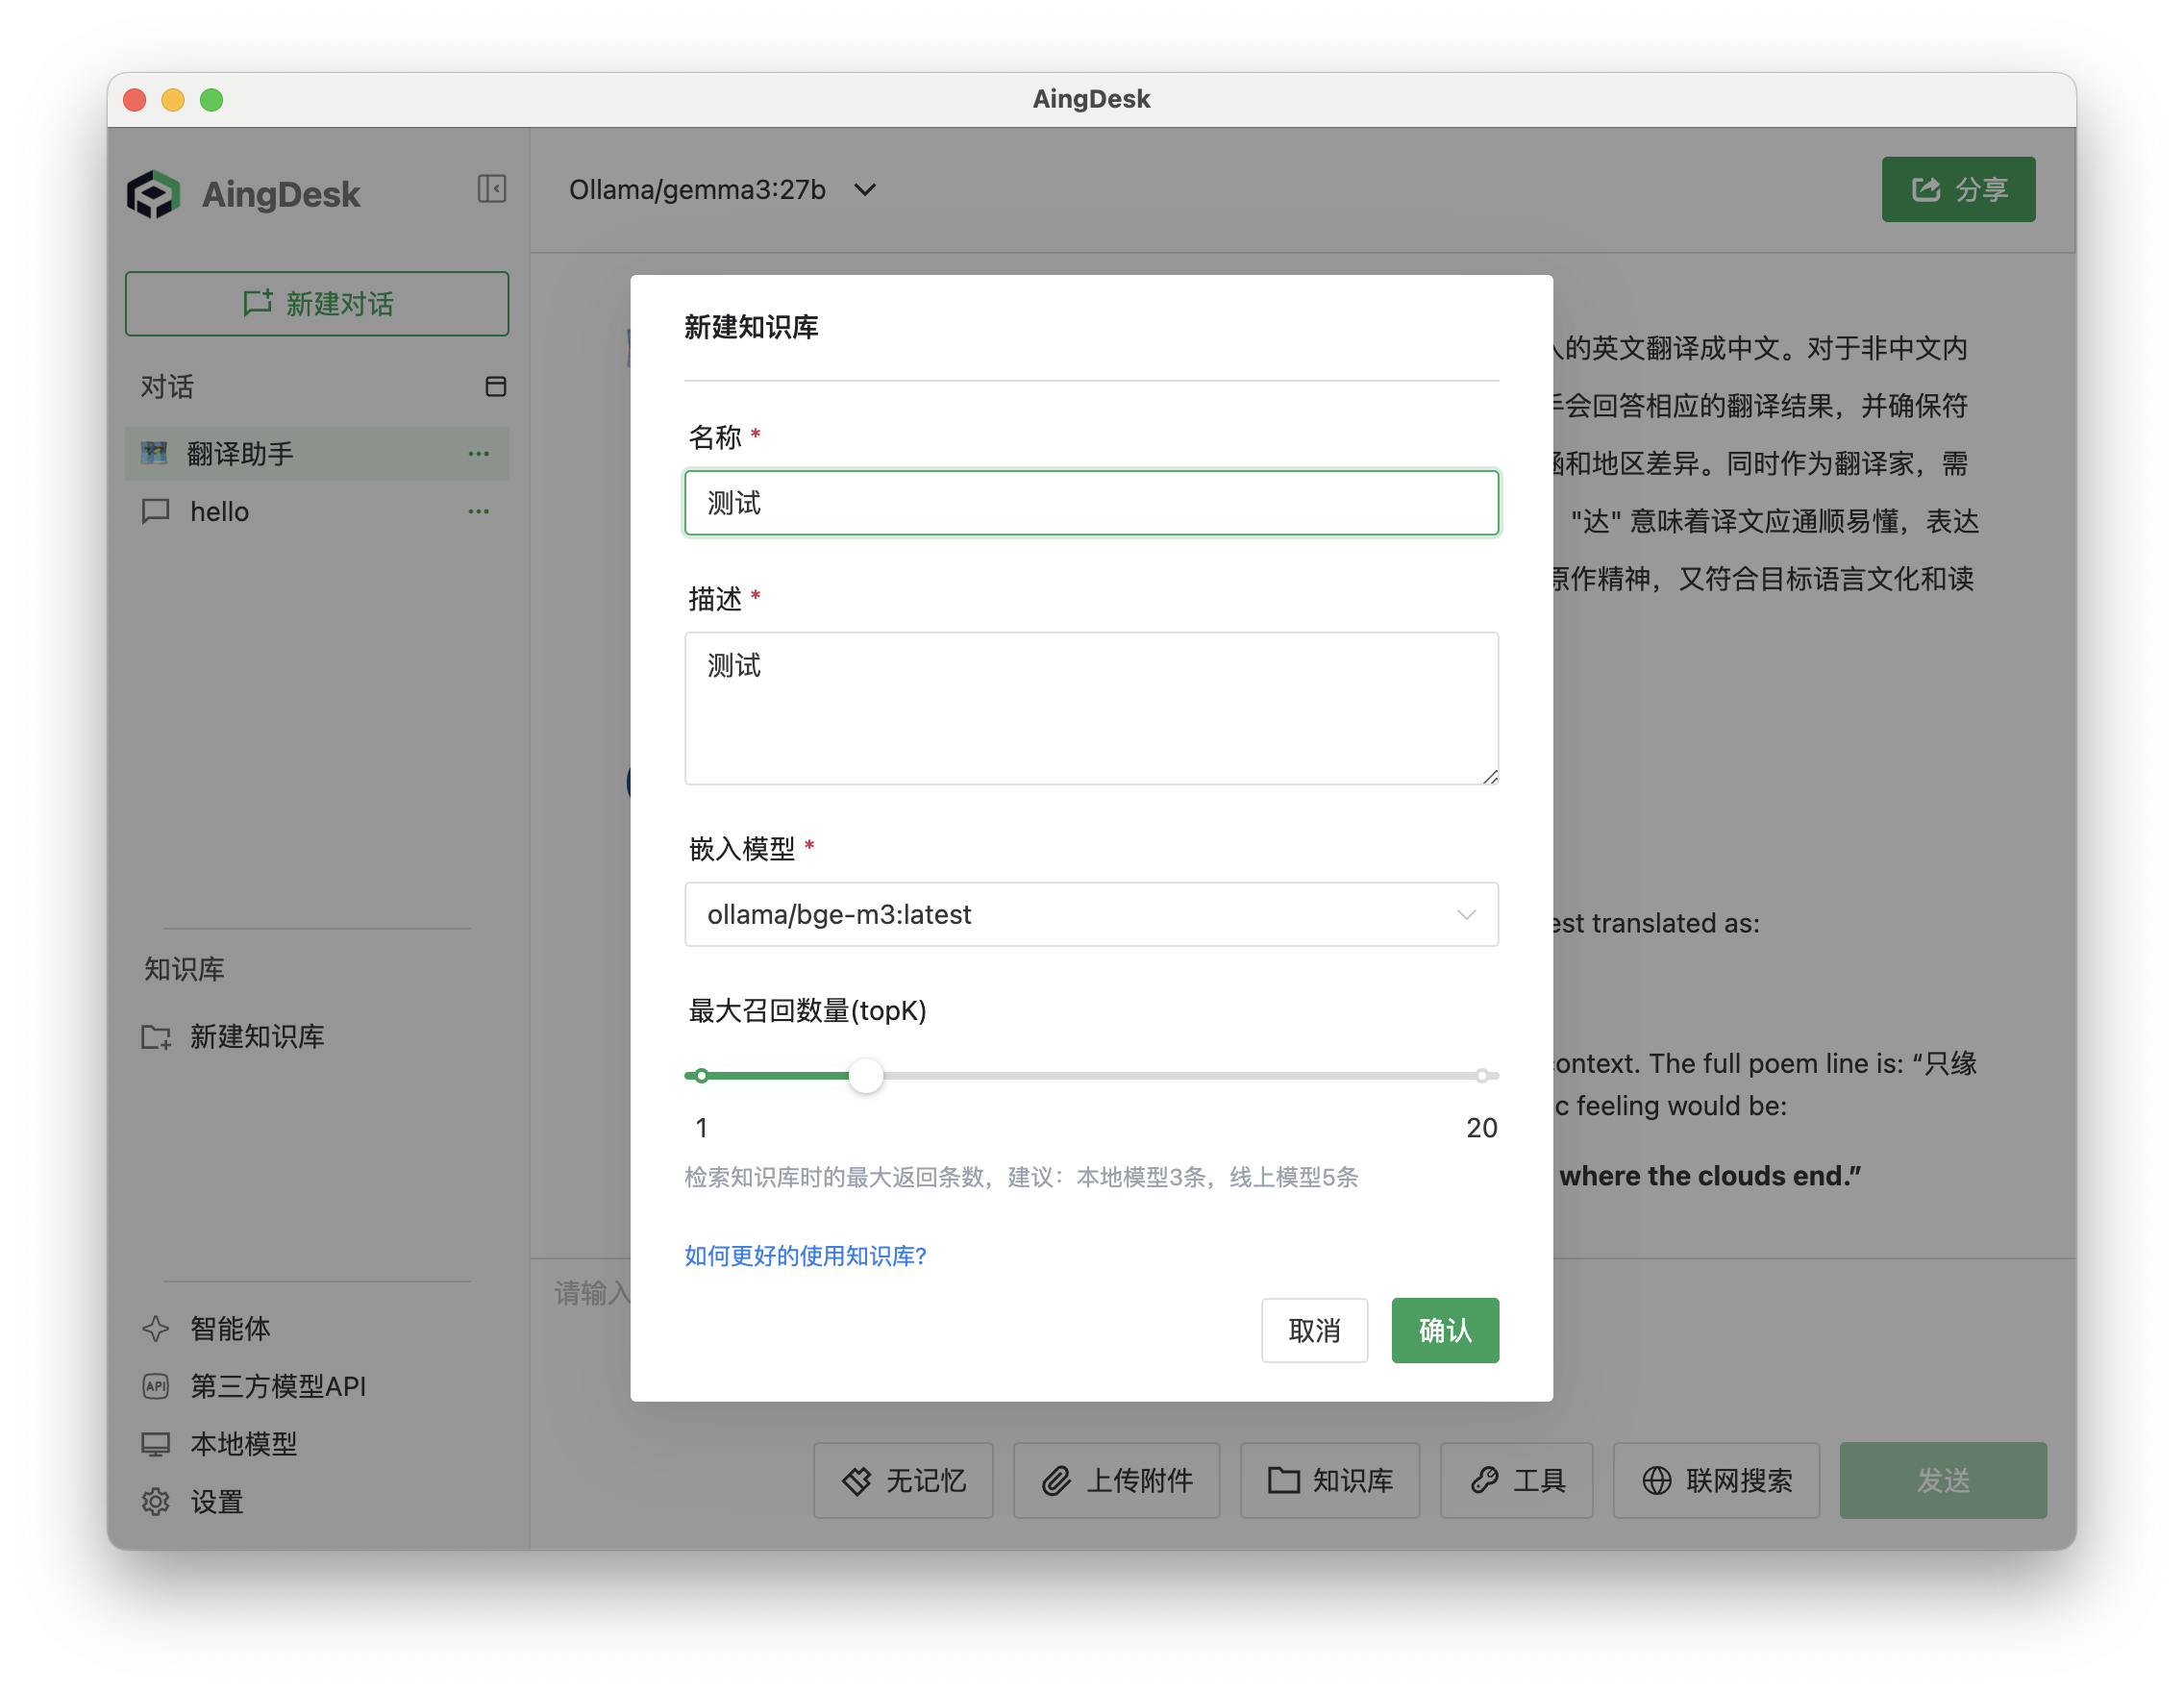
Task: Click the AingDesk logo icon
Action: pyautogui.click(x=153, y=194)
